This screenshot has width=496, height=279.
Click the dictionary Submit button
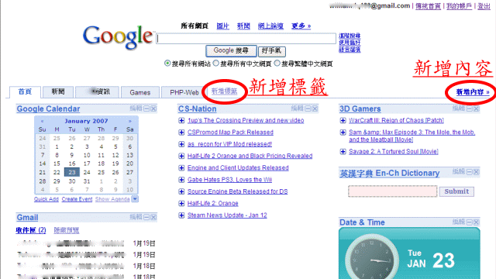tap(456, 191)
